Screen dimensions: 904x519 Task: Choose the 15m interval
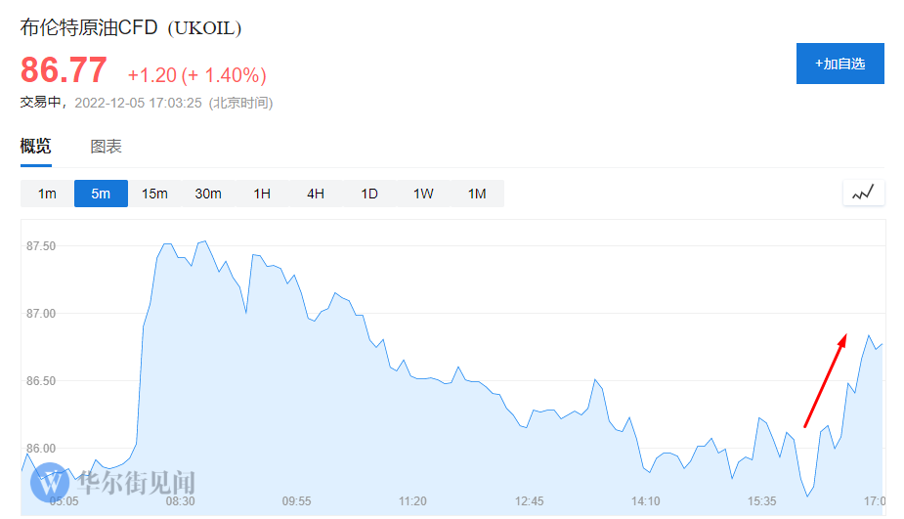tap(154, 194)
